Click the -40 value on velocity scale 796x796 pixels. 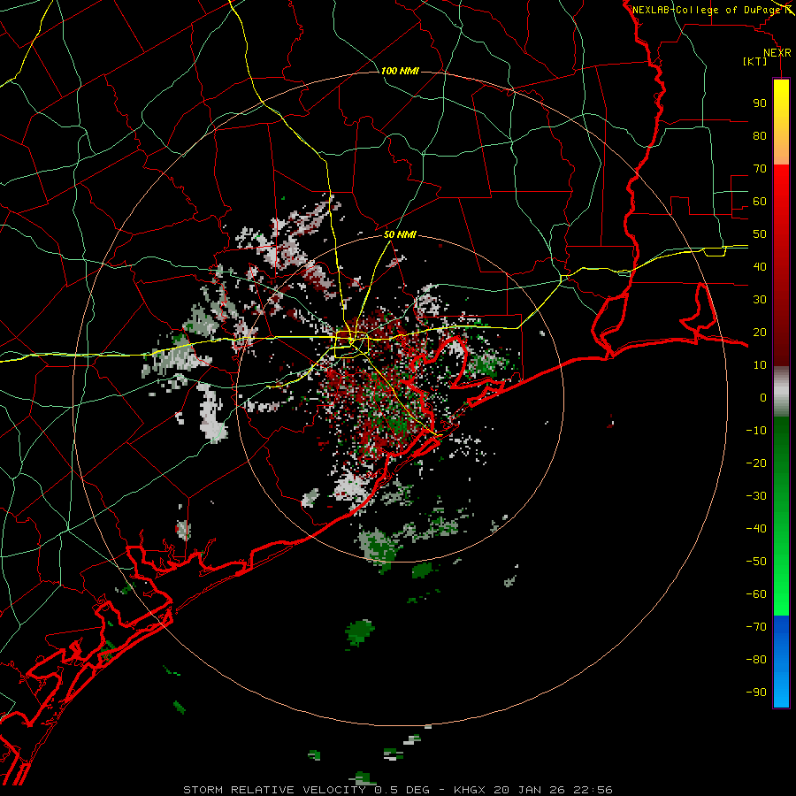coord(756,529)
